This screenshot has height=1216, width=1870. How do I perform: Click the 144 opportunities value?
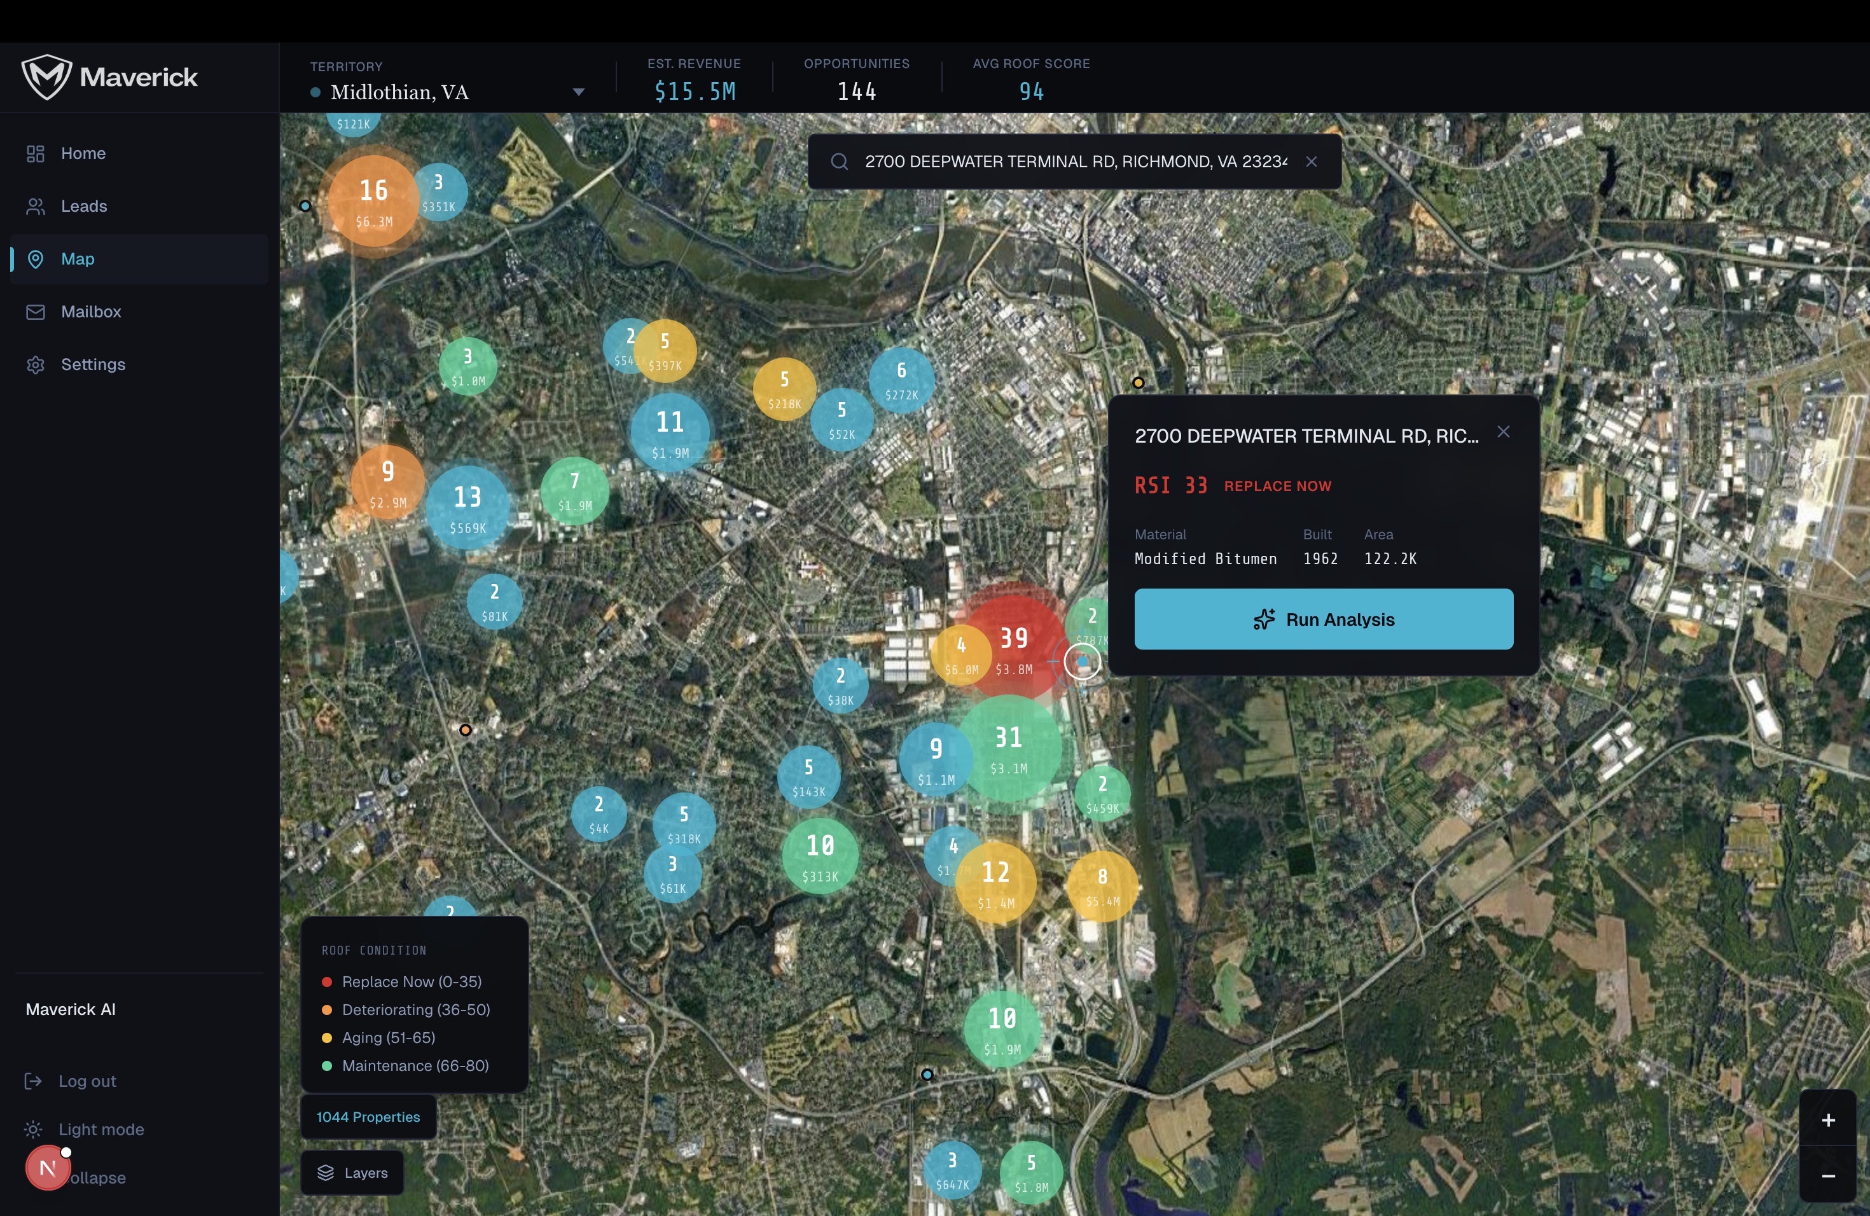tap(856, 92)
